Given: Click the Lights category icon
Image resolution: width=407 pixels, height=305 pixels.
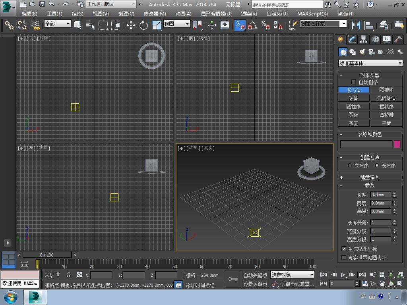Looking at the screenshot, I should [362, 52].
